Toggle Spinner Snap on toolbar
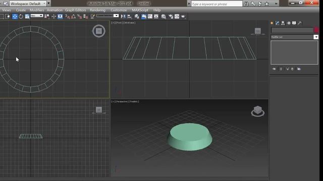Screen dimensions: 323x181 coord(86,17)
